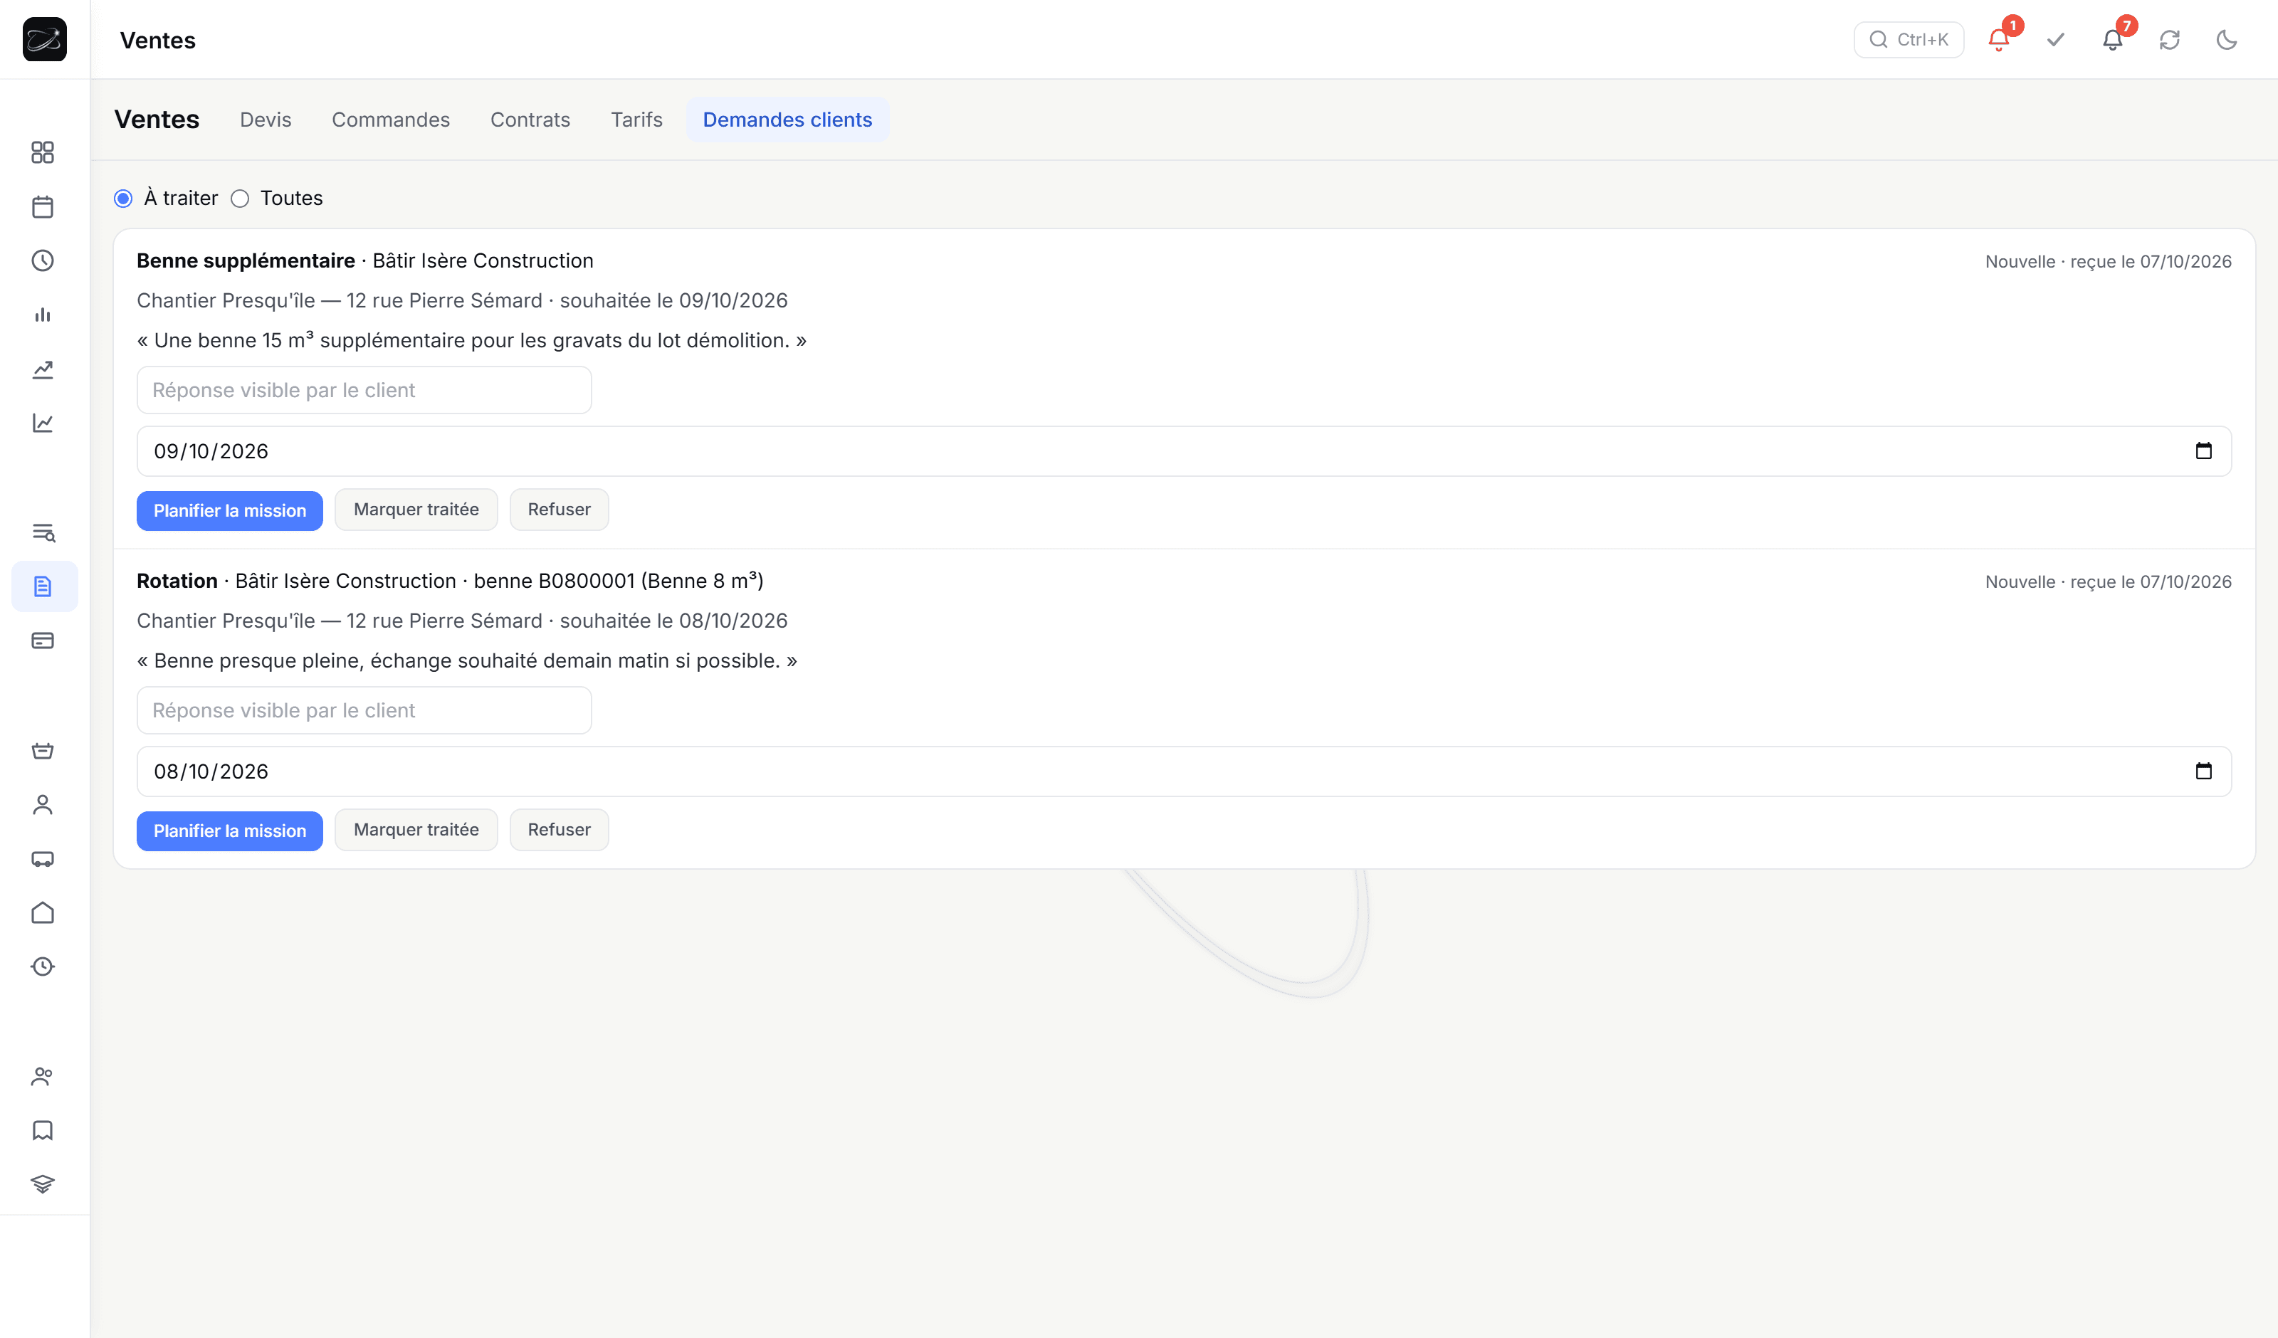Click the app logo at top left

44,39
